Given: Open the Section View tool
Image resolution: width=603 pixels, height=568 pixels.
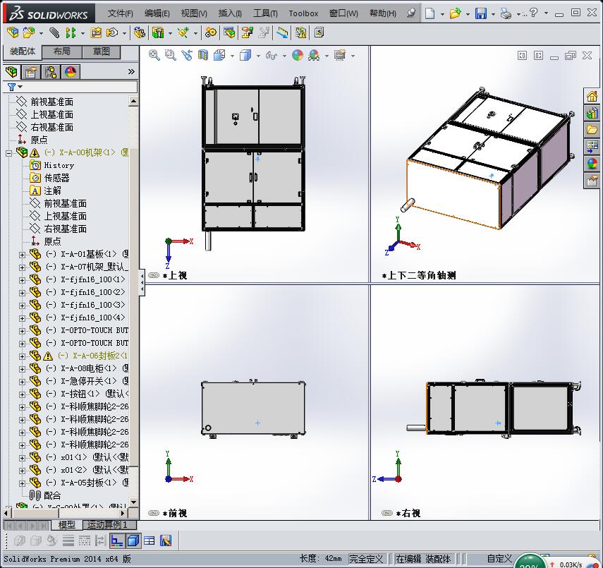Looking at the screenshot, I should (203, 55).
